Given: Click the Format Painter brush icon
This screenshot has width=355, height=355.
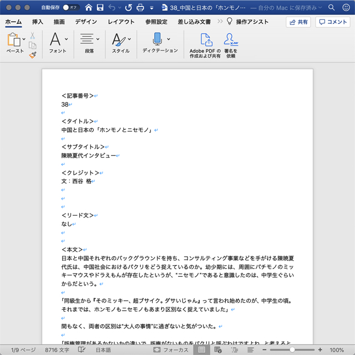Looking at the screenshot, I should tap(32, 55).
